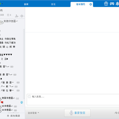119x119 pixels.
Task: Click the blue circle icon beside heart user
Action: [22, 102]
